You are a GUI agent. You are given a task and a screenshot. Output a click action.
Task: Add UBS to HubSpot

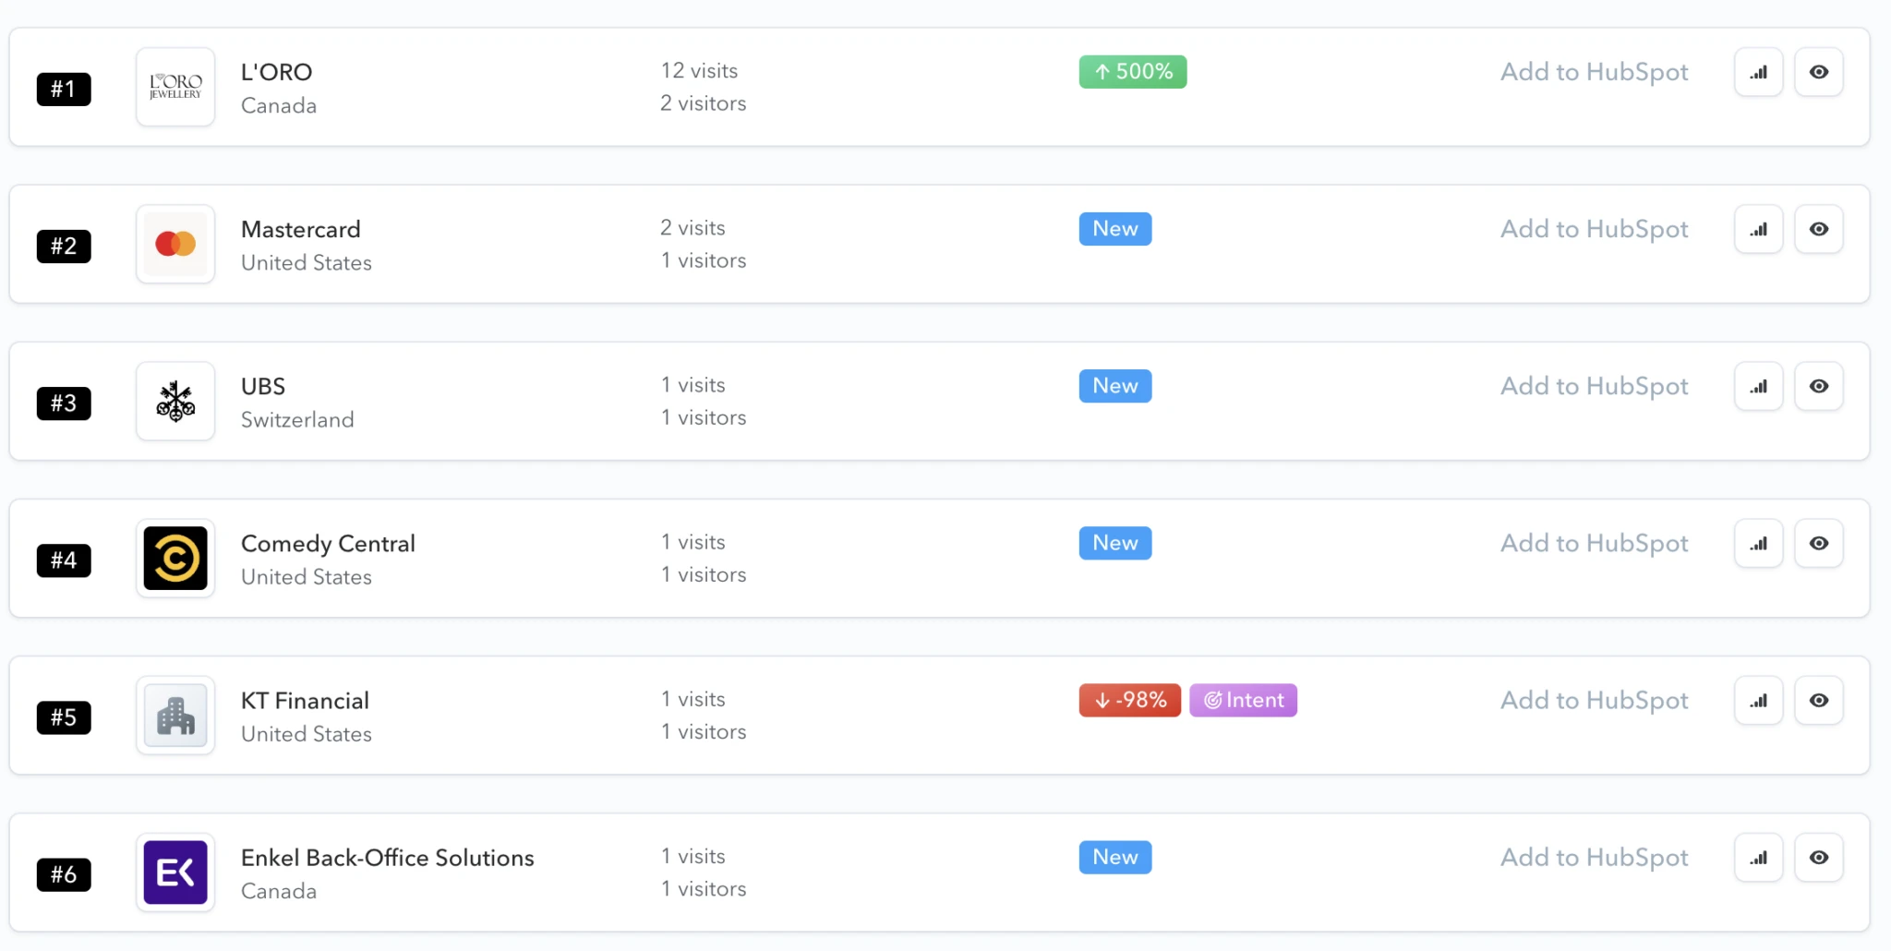coord(1594,386)
